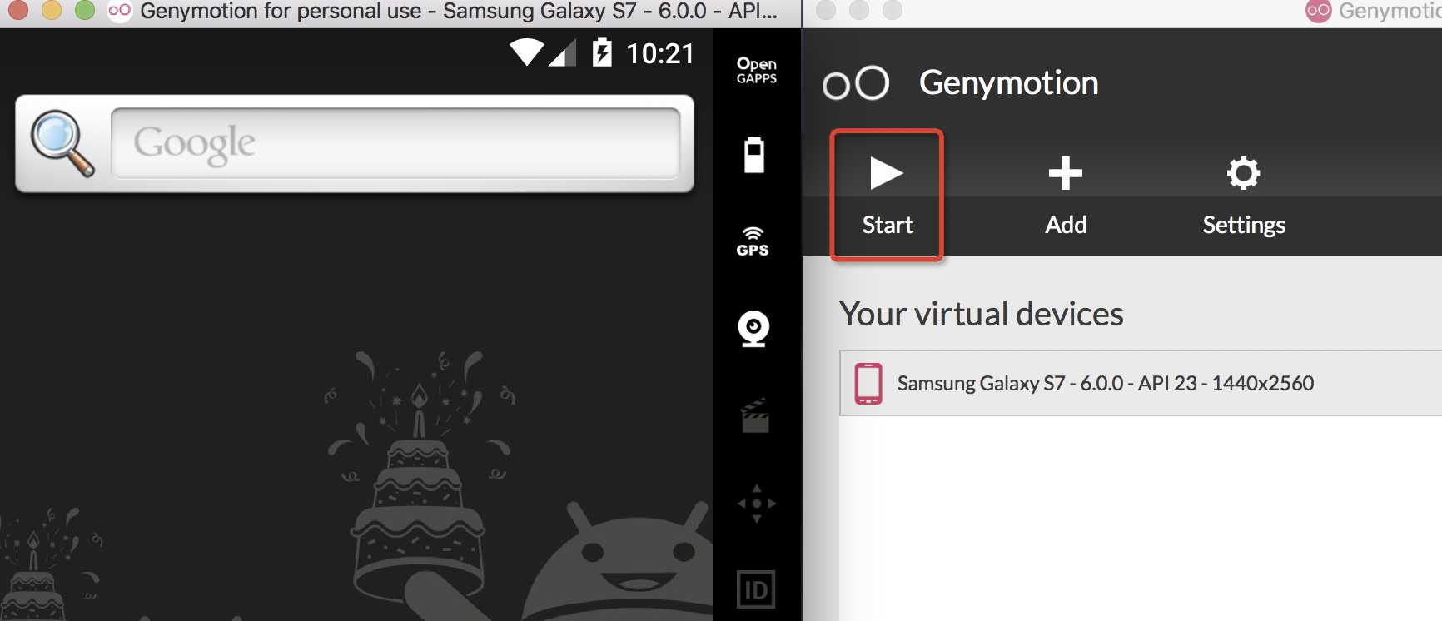The height and width of the screenshot is (621, 1442).
Task: Open the Open GAPPS installer icon
Action: pyautogui.click(x=756, y=70)
